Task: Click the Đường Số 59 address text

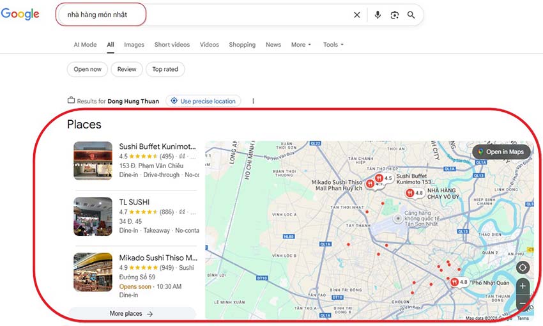Action: coord(137,277)
